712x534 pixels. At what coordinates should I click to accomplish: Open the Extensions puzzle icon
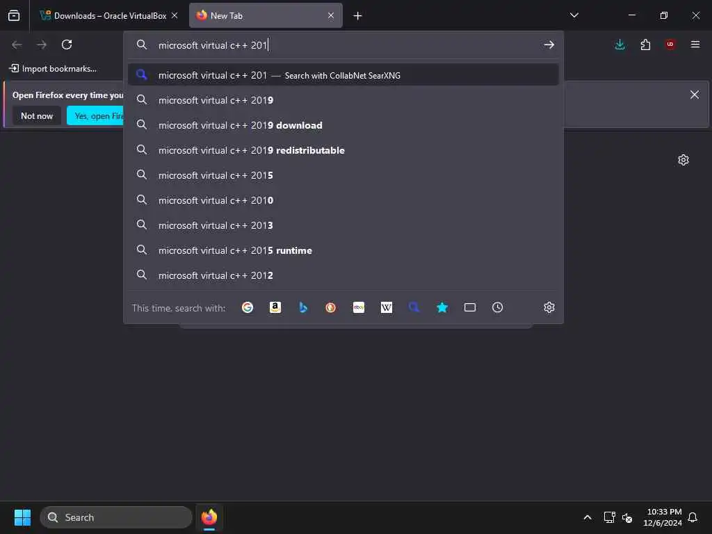[645, 44]
